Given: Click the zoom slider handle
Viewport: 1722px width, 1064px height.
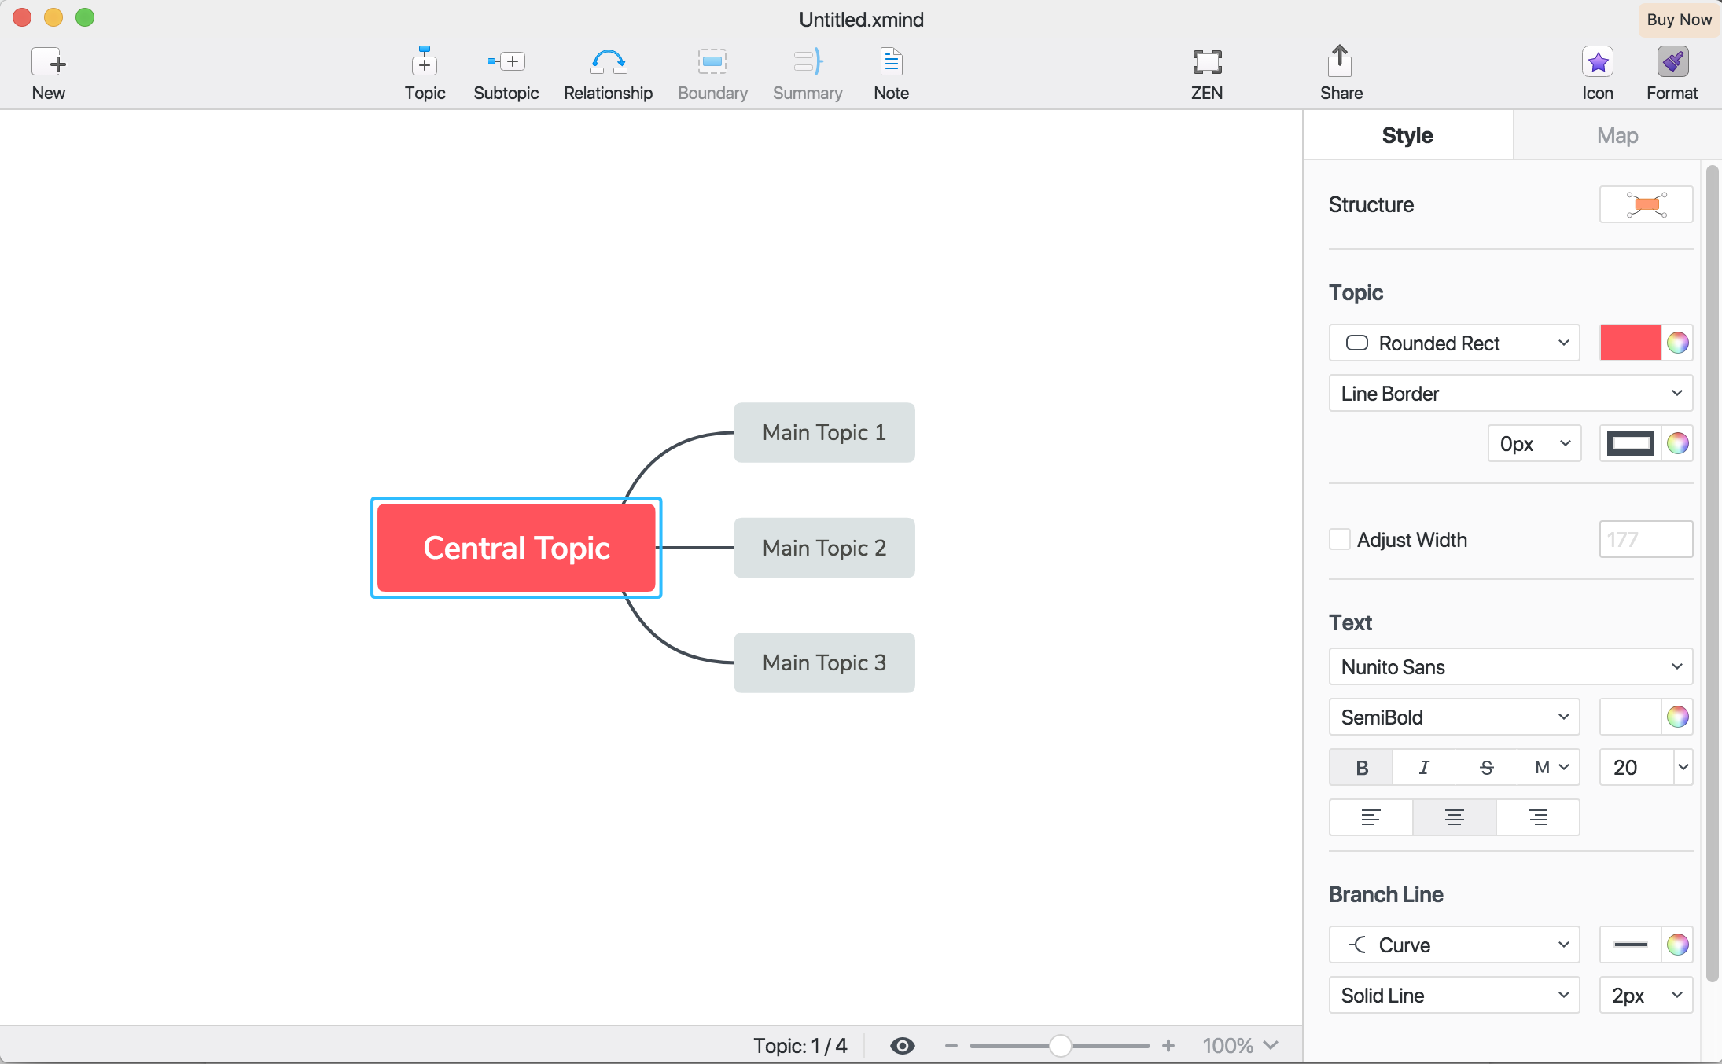Looking at the screenshot, I should point(1060,1046).
